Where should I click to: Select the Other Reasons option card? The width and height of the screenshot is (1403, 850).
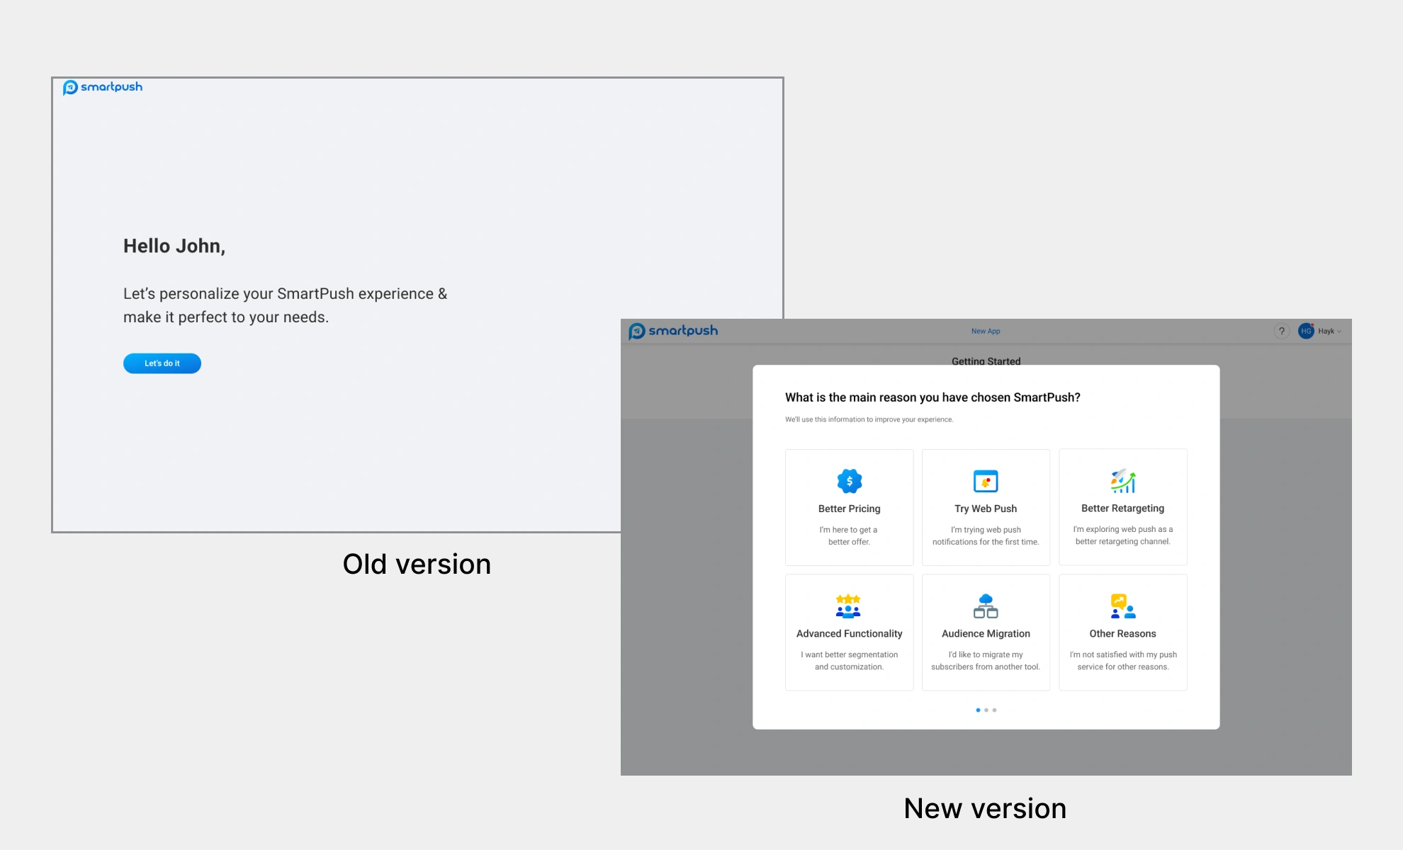(x=1122, y=632)
